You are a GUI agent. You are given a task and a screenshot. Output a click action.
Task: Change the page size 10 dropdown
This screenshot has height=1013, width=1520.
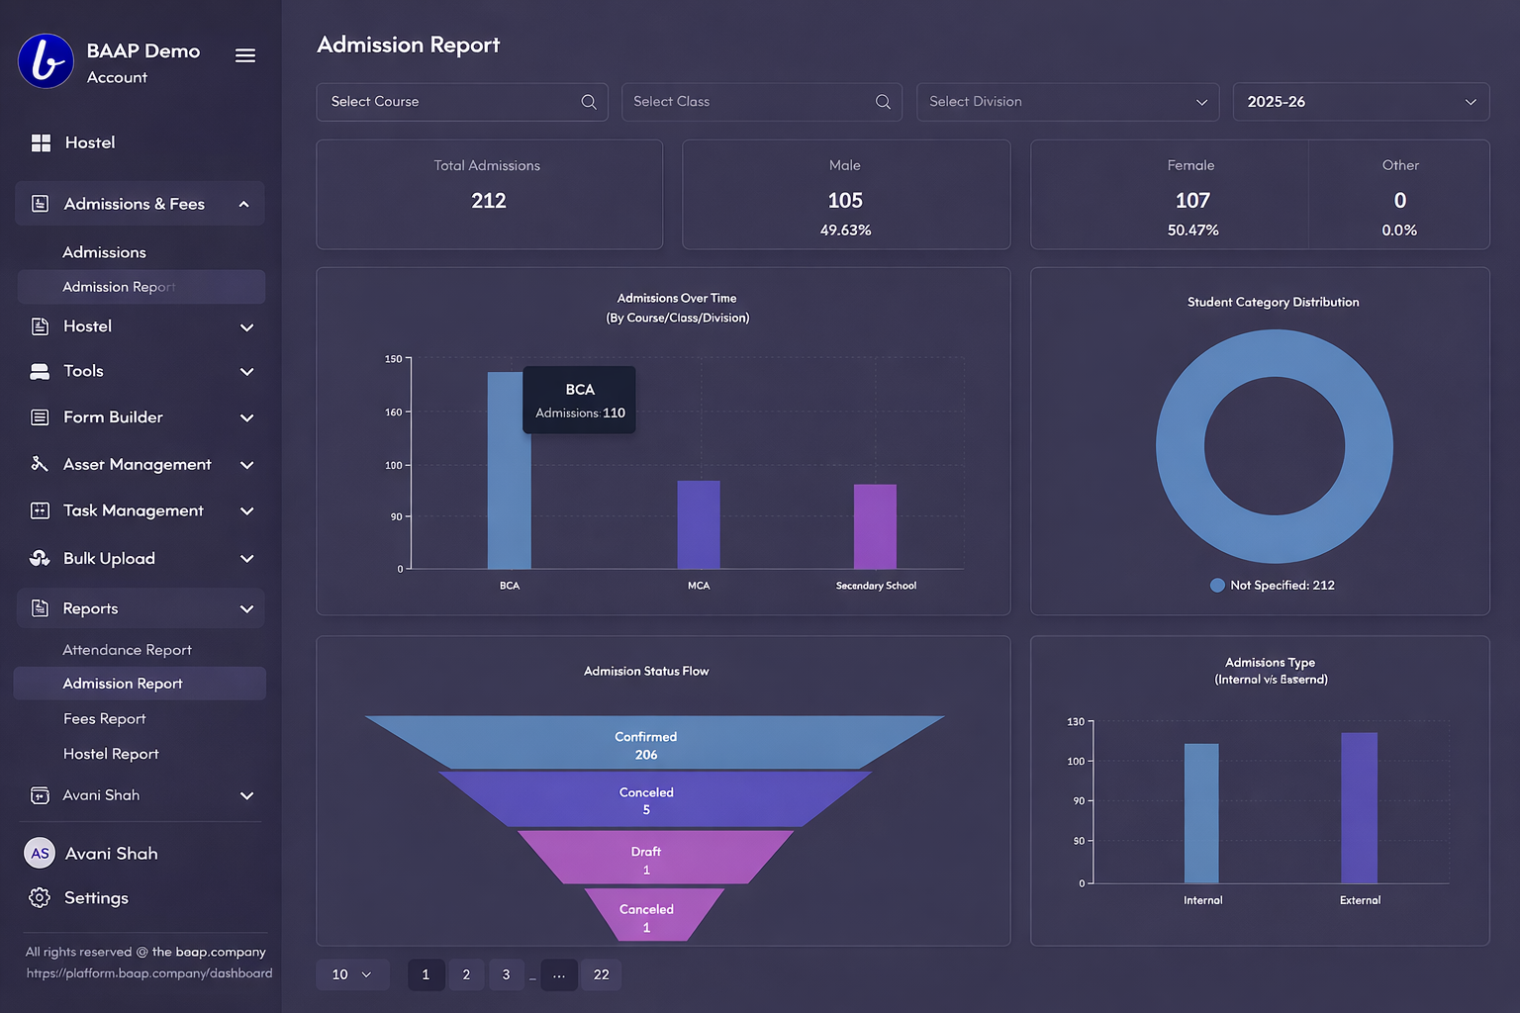[352, 974]
